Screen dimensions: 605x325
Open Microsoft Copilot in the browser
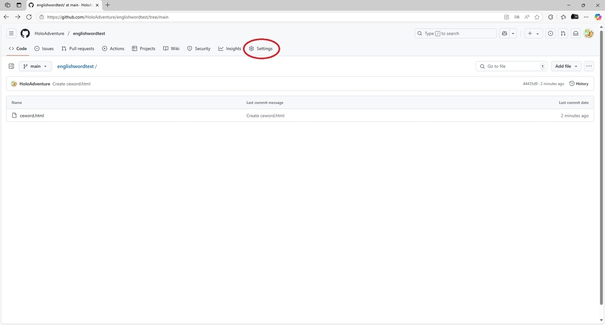click(x=598, y=17)
